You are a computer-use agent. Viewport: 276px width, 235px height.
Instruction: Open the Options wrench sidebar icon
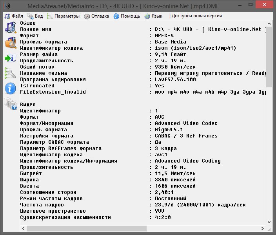tap(11, 73)
